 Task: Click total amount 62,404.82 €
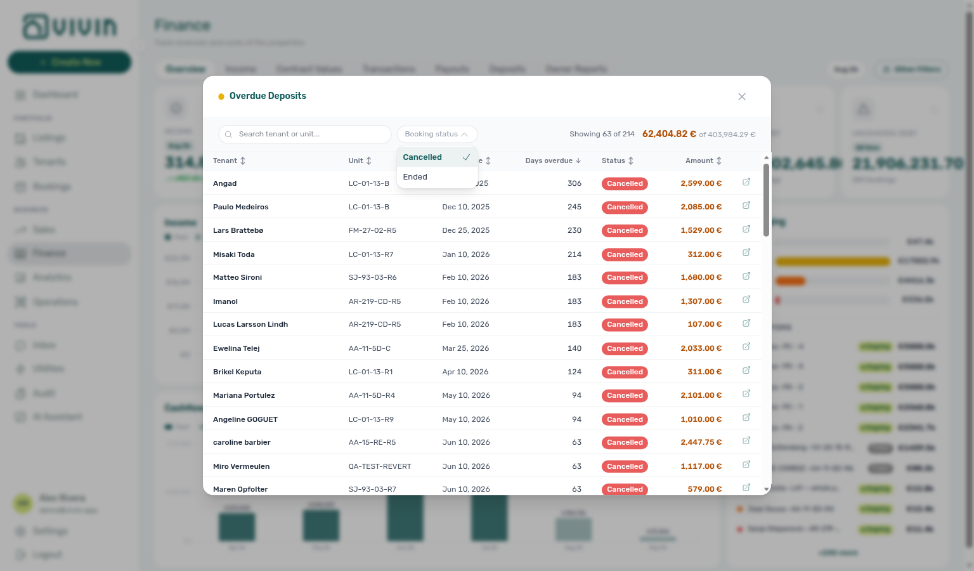[x=669, y=135]
